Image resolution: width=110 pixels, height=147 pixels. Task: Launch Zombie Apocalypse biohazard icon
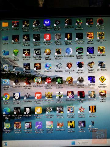click(102, 79)
